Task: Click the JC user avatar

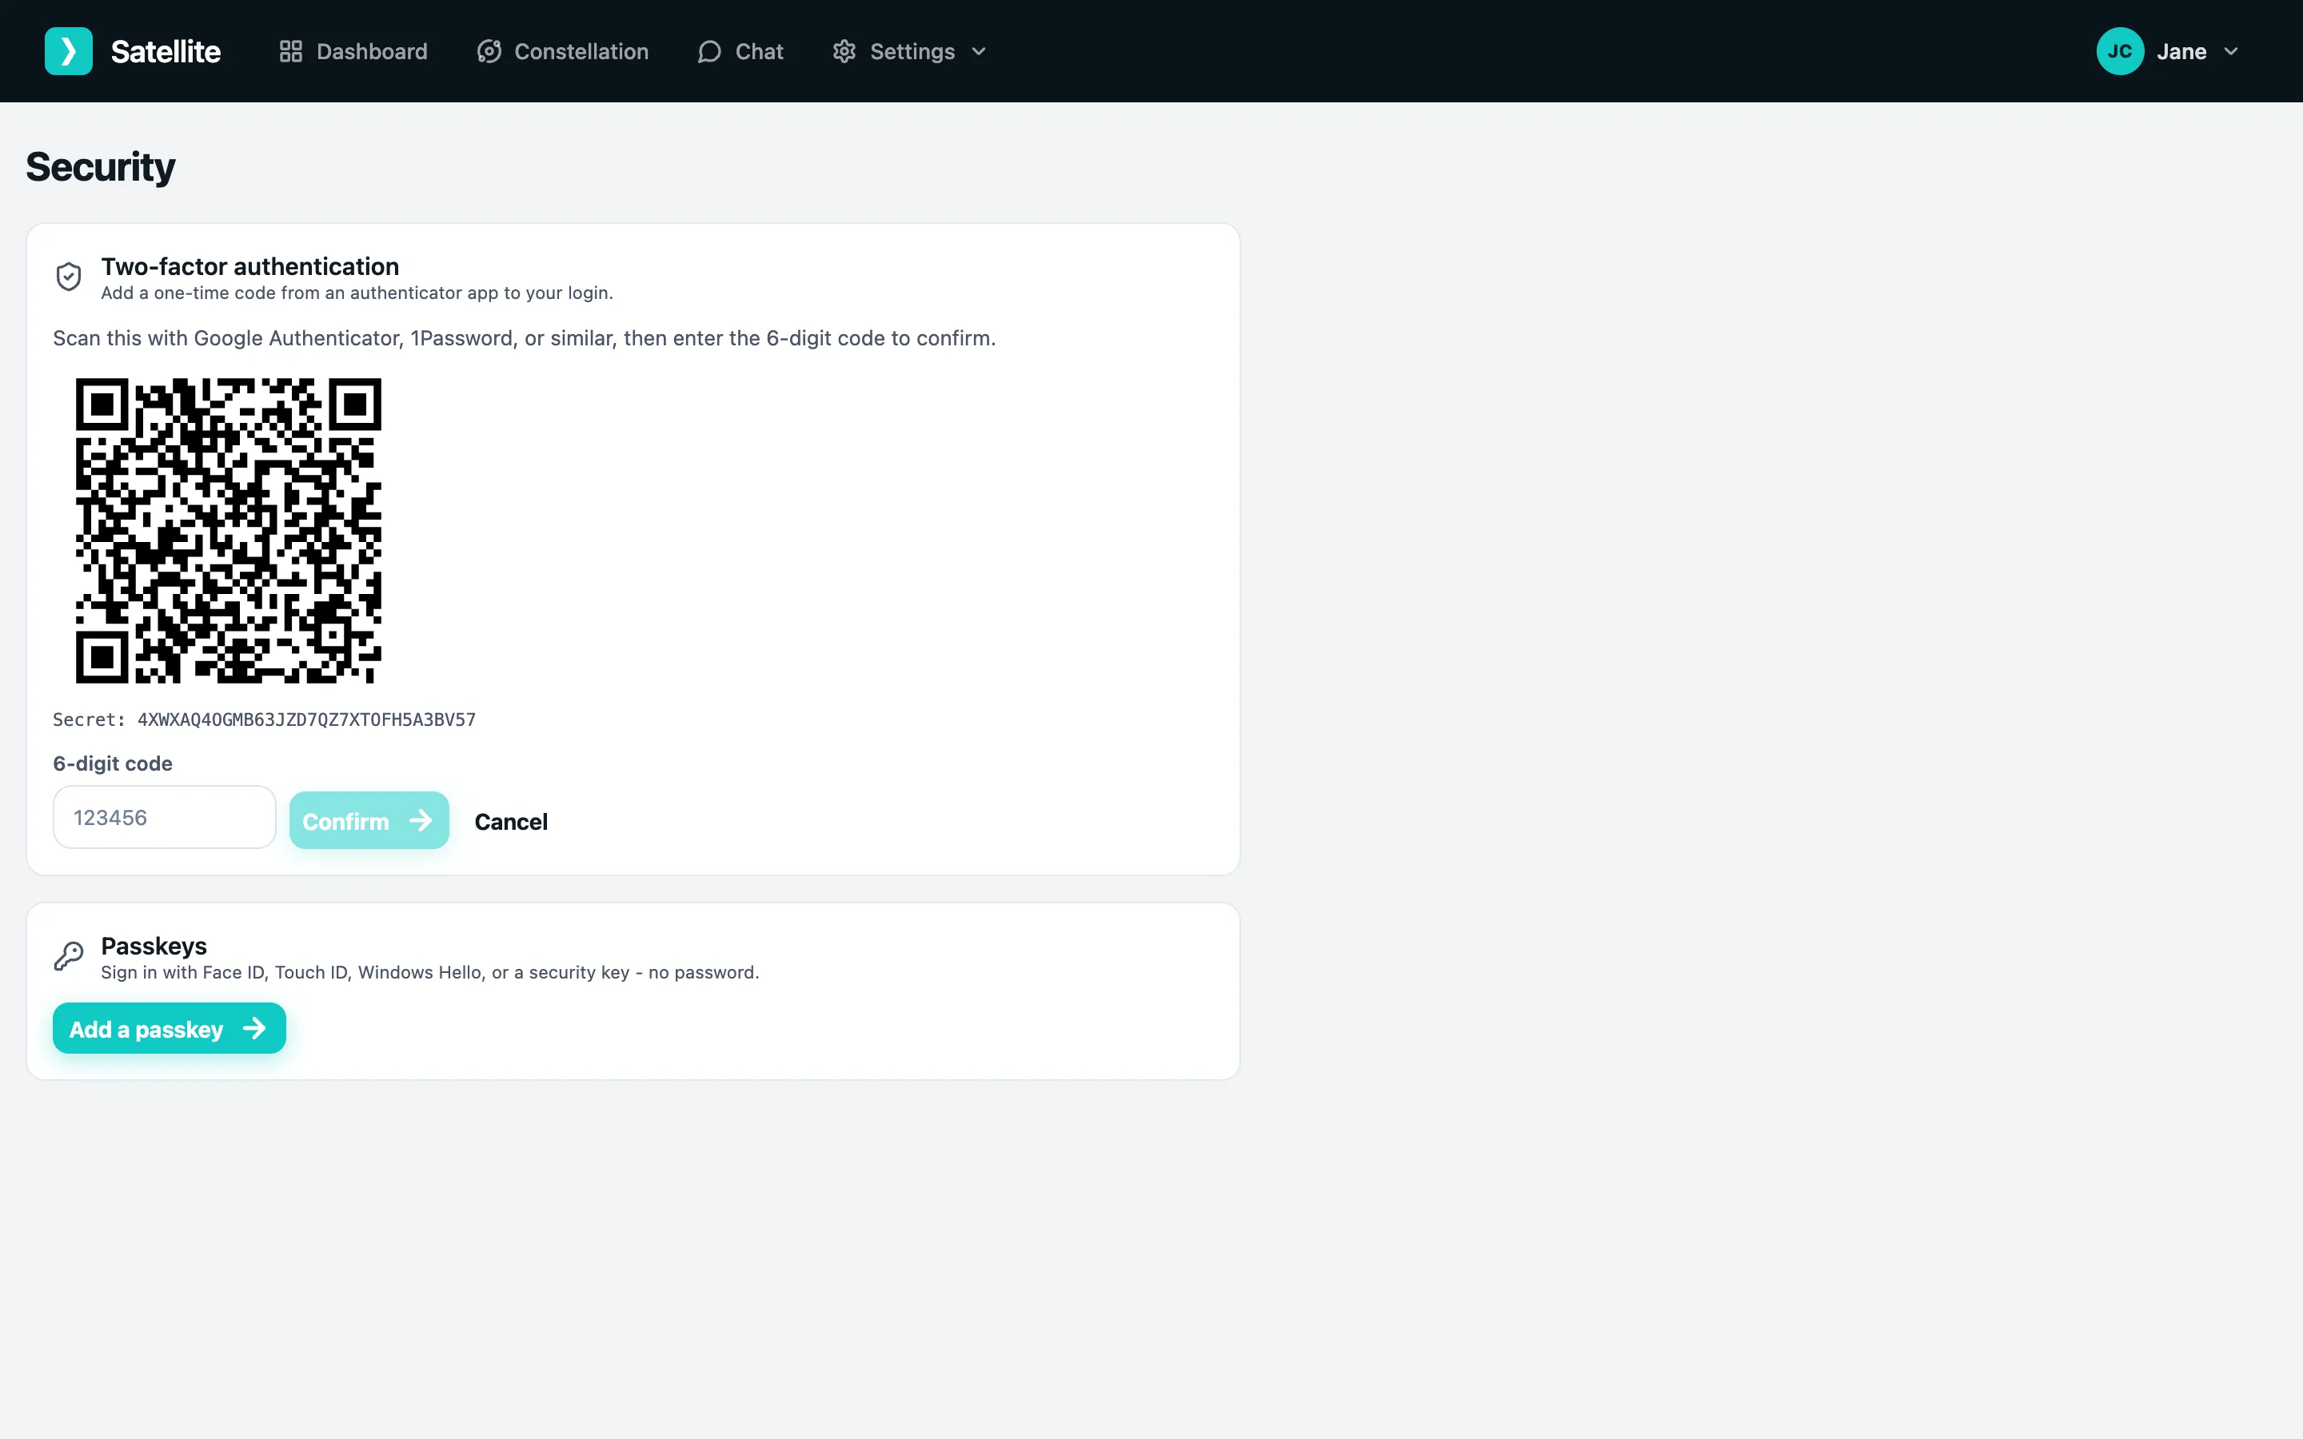Action: pyautogui.click(x=2119, y=51)
